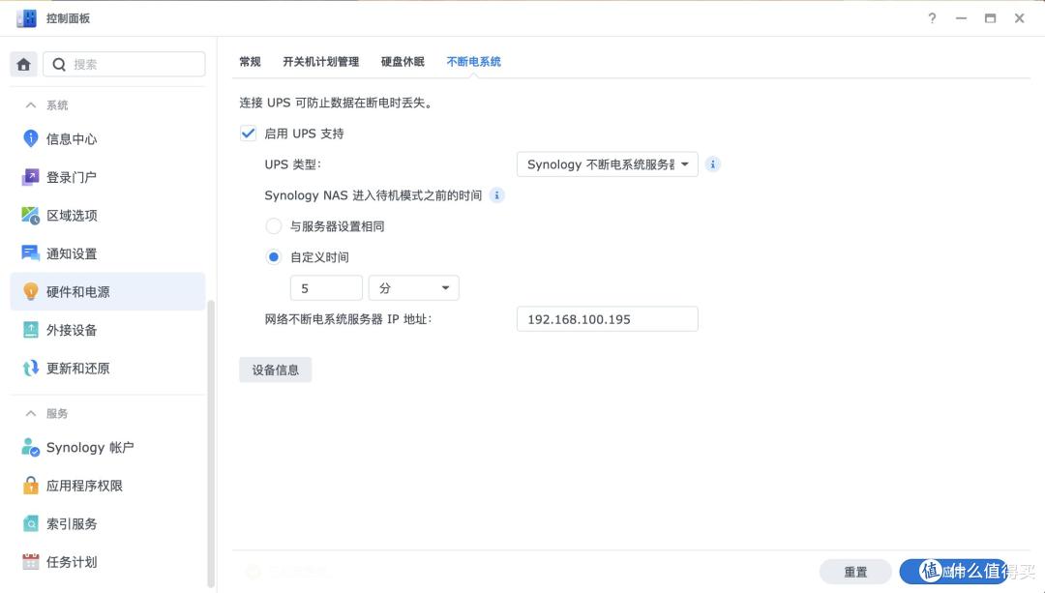Switch to the 开关机计划管理 tab
Screen dimensions: 1045x593
pos(320,61)
